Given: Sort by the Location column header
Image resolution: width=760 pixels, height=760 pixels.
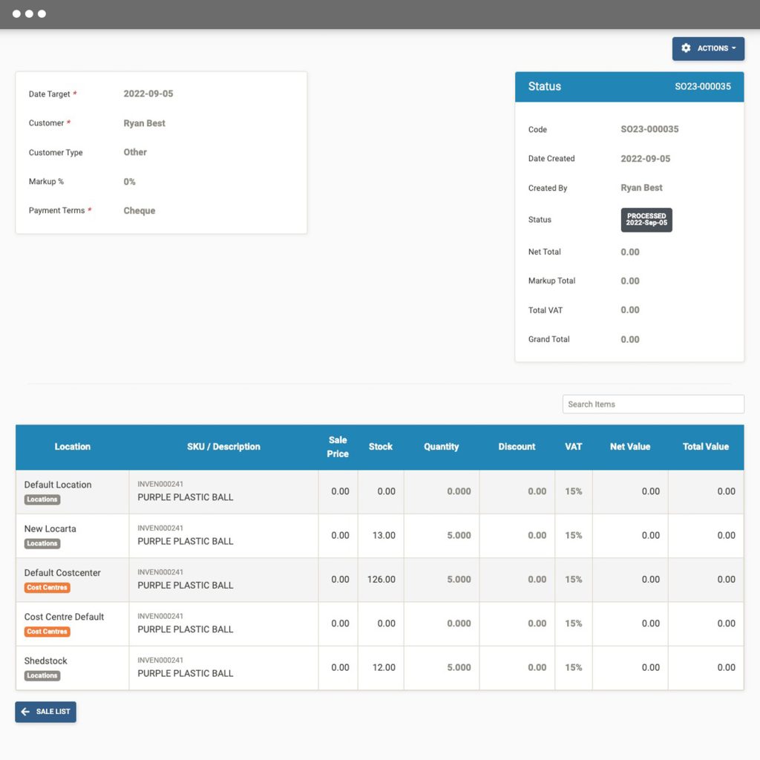Looking at the screenshot, I should coord(72,447).
